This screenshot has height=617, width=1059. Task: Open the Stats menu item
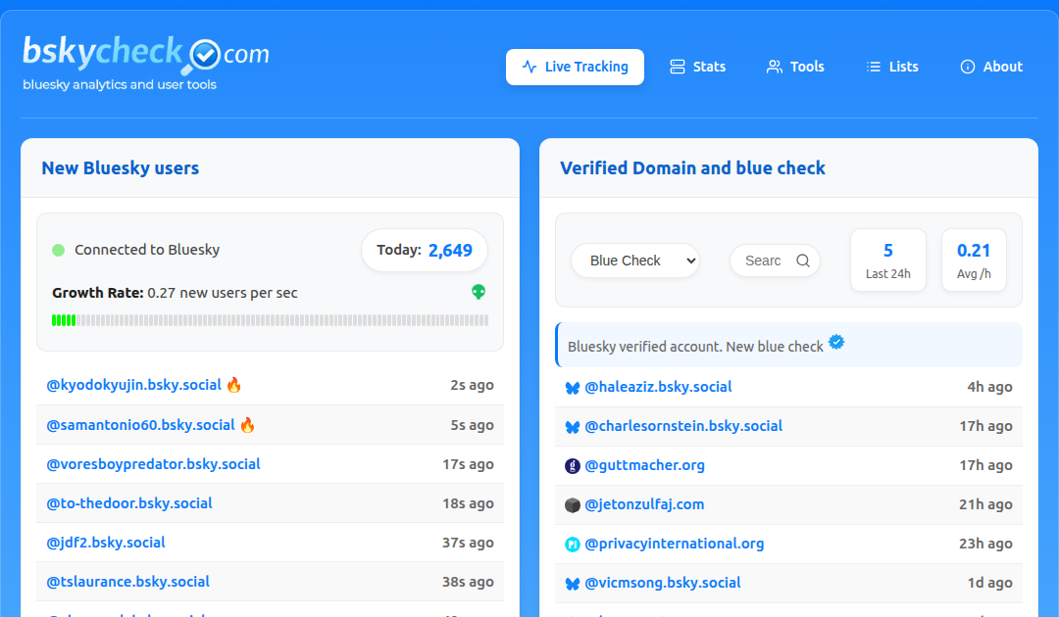pyautogui.click(x=697, y=67)
